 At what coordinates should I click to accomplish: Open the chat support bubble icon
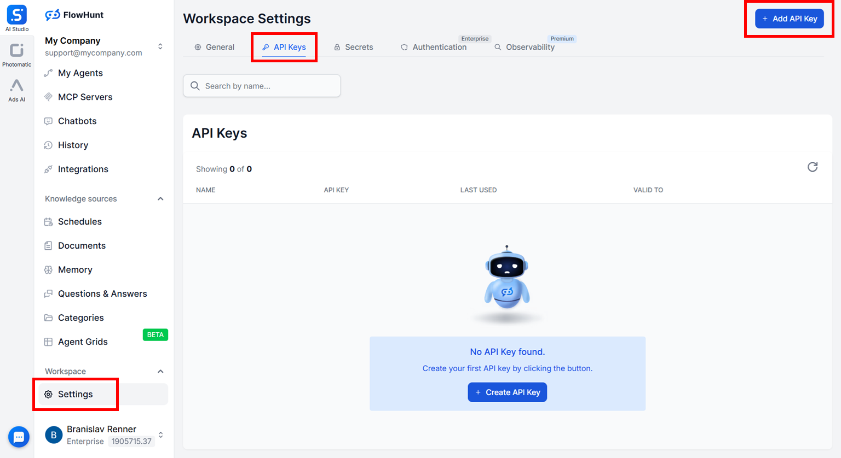[19, 437]
